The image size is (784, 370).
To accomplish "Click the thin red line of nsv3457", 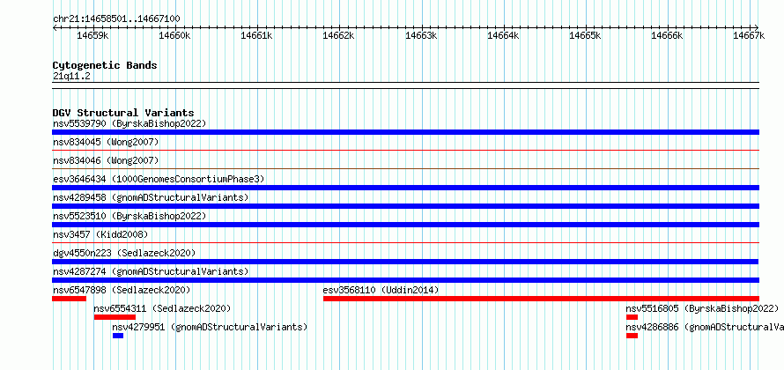I will point(405,242).
